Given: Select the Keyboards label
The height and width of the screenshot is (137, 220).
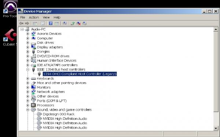Looking at the screenshot, I should click(45, 79).
